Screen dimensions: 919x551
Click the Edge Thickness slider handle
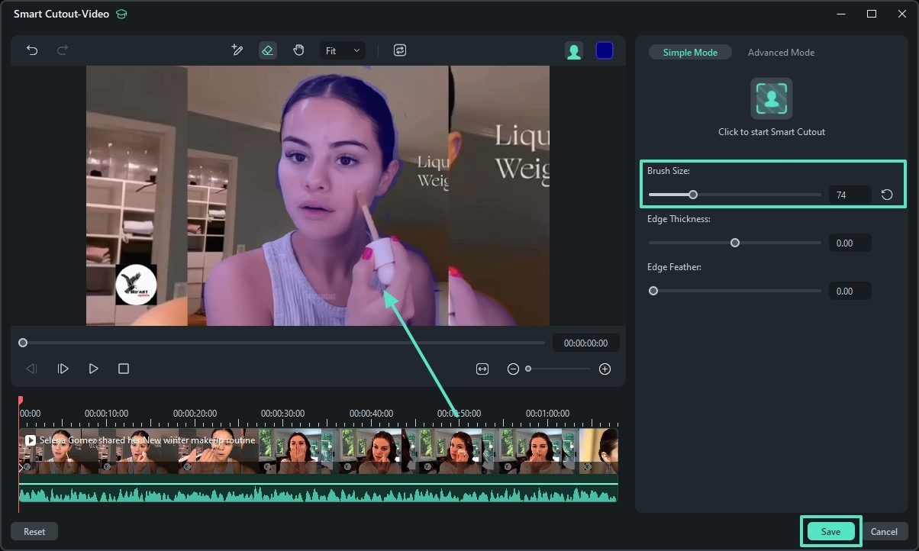(x=735, y=243)
